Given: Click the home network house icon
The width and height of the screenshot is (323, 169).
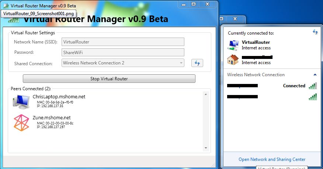Looking at the screenshot, I should click(x=233, y=60).
